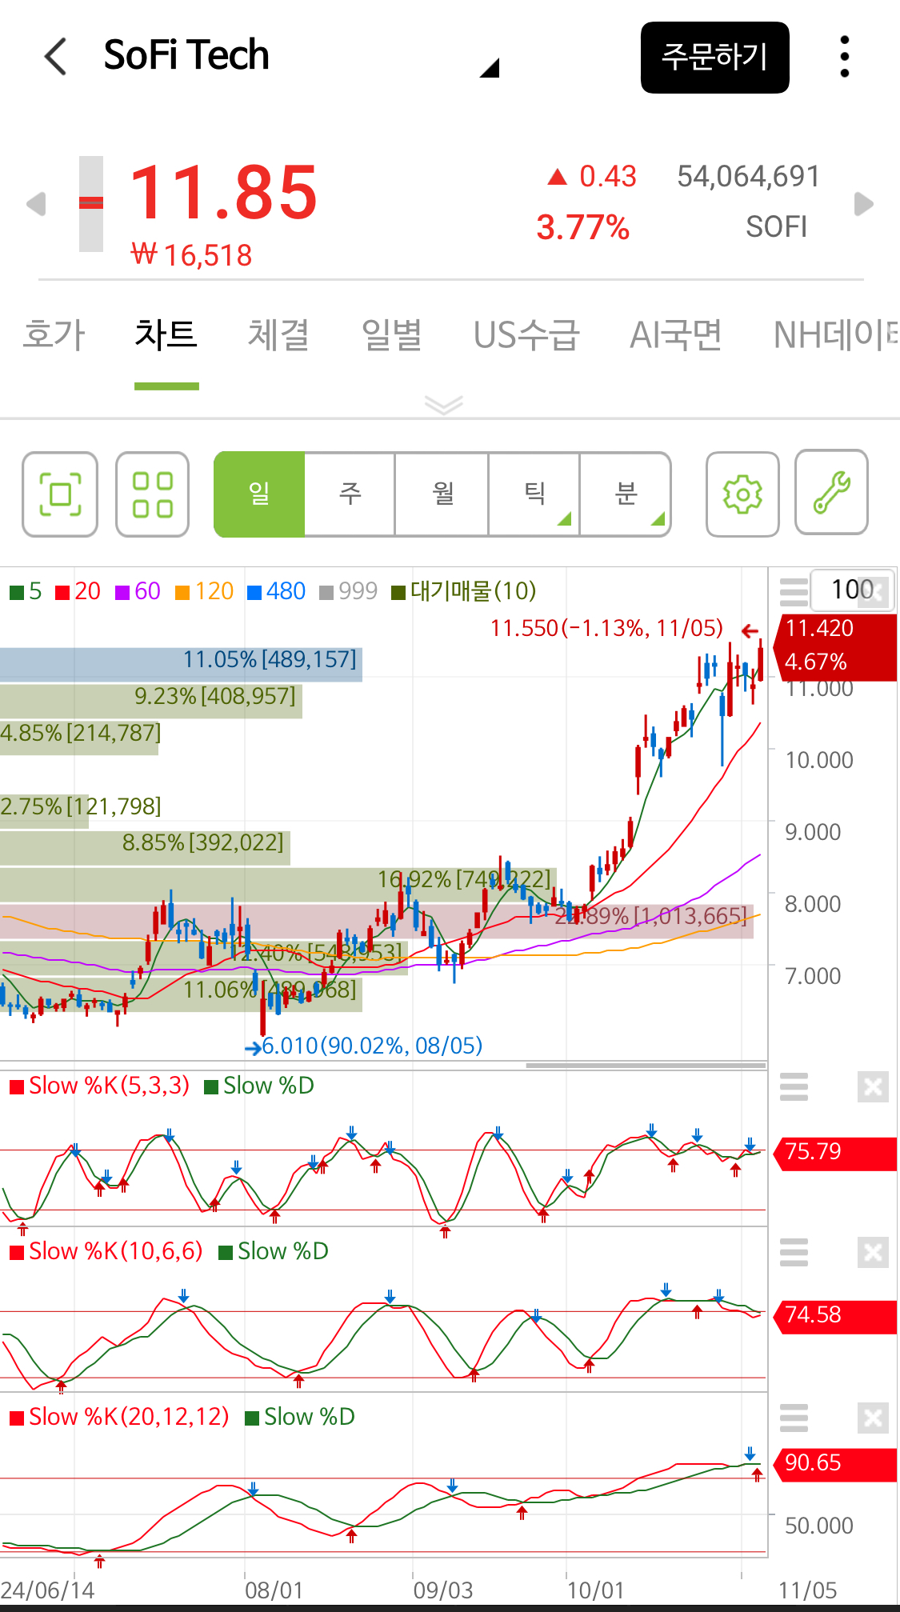
Task: Open the four-square multi-chart layout icon
Action: 152,494
